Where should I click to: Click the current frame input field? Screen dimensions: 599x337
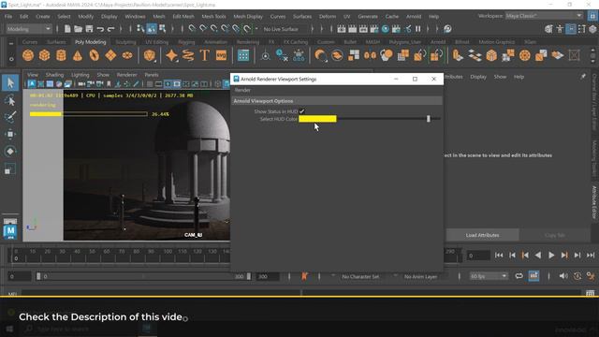(x=477, y=256)
